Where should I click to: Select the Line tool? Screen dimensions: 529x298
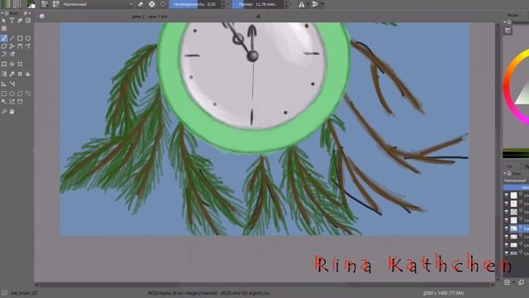12,38
